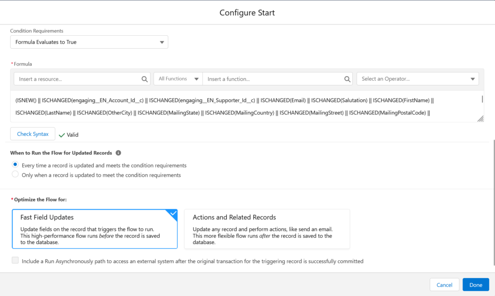
Task: Click the Check Syntax button
Action: point(33,134)
